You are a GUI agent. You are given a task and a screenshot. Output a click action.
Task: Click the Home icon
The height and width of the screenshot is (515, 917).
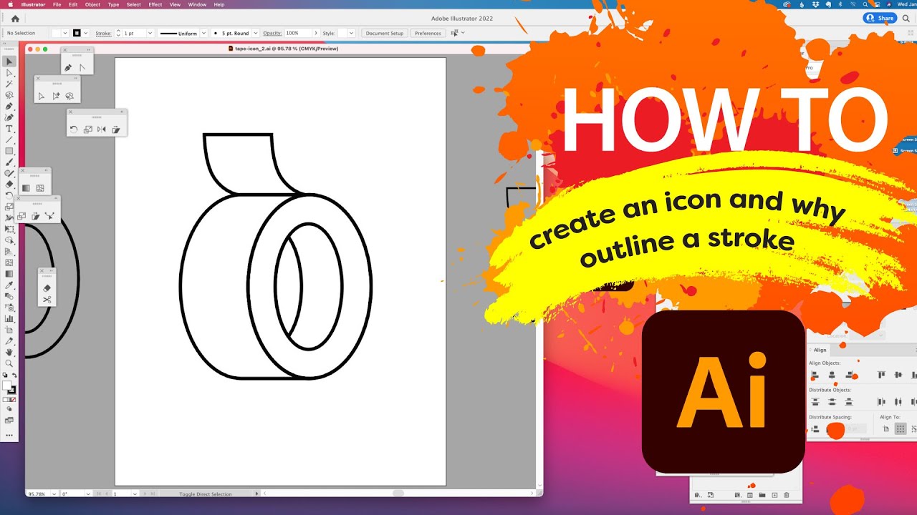pos(15,19)
